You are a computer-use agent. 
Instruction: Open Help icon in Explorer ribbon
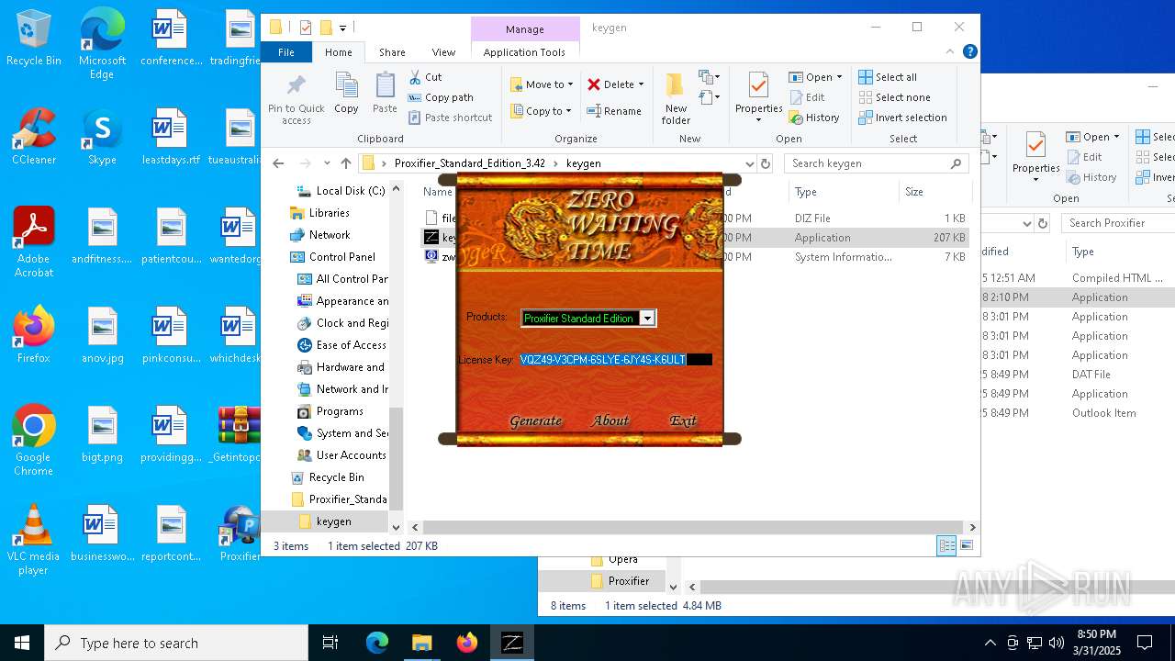(x=970, y=52)
